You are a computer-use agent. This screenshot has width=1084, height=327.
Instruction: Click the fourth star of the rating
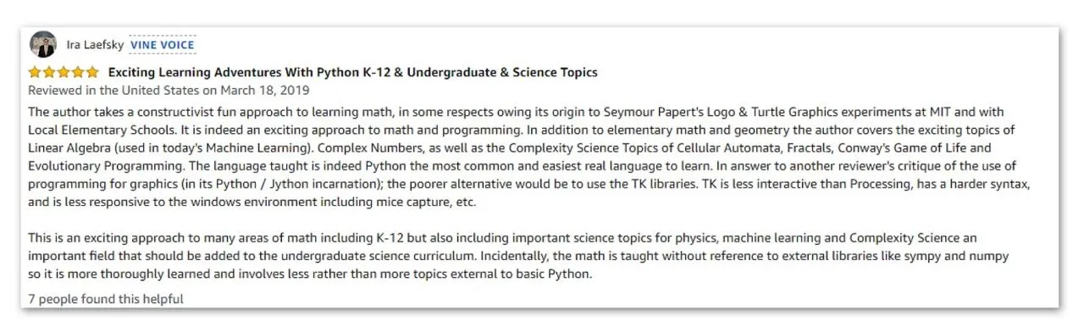tap(78, 73)
